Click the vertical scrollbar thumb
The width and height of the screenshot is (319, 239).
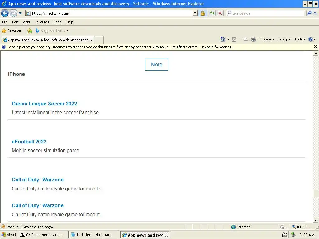click(316, 193)
